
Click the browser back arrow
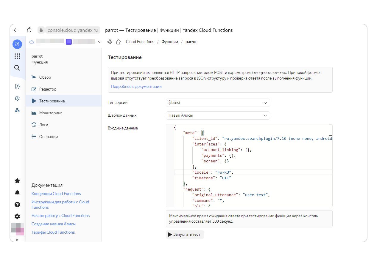tap(16, 30)
